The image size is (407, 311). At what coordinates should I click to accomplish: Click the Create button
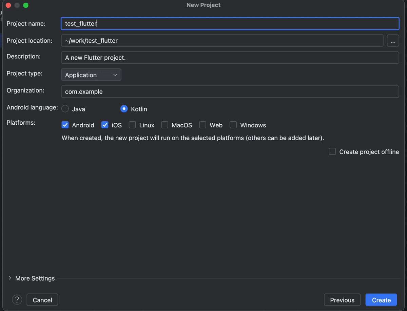coord(381,300)
